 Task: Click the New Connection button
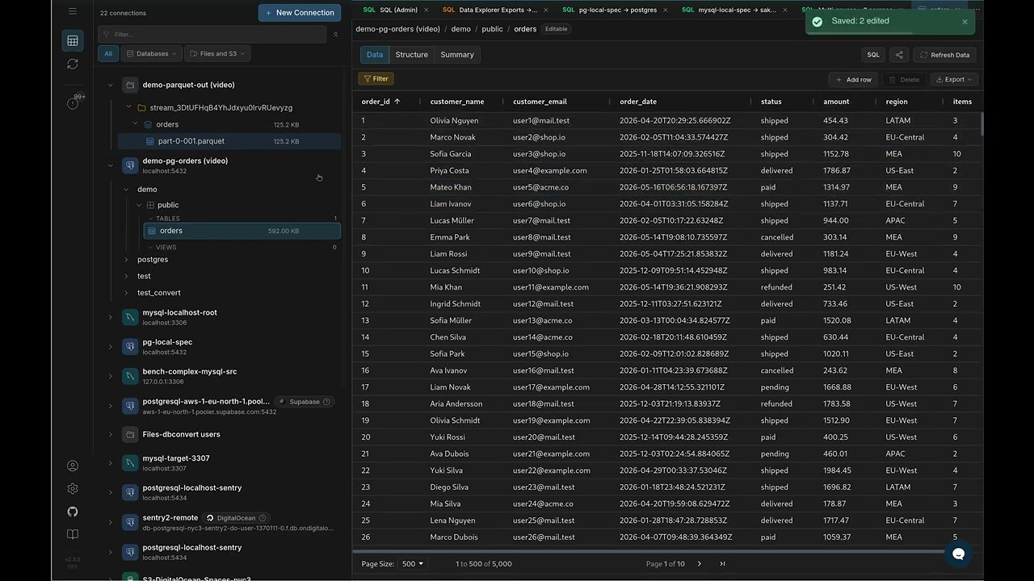(x=300, y=12)
